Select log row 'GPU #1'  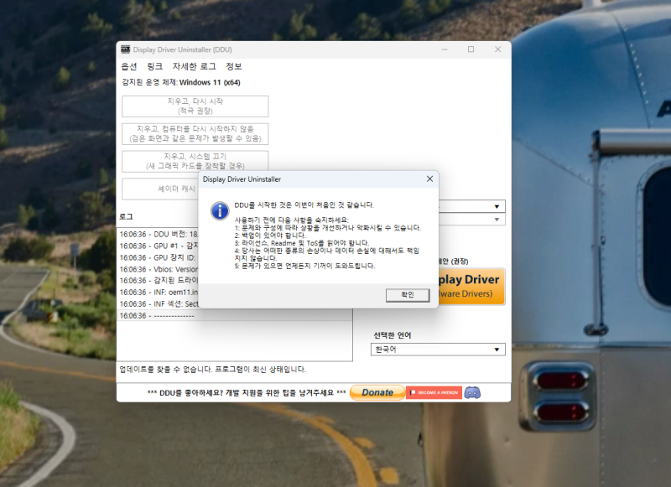pos(159,246)
